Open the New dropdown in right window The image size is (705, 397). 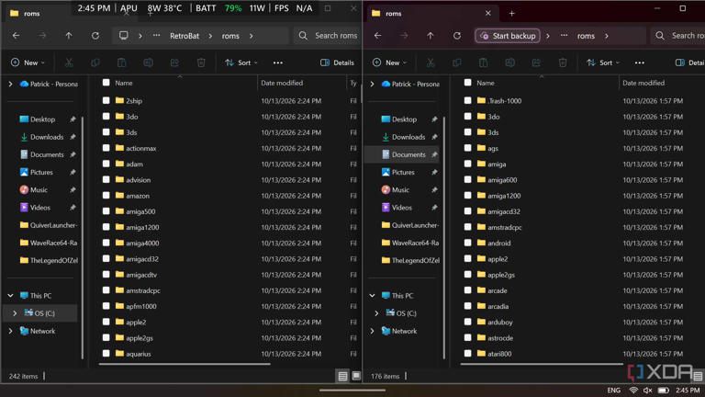pos(389,62)
